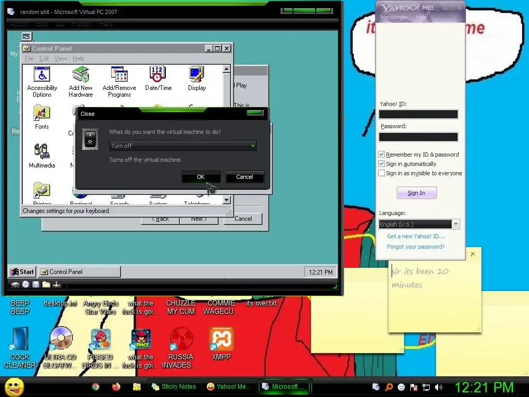The width and height of the screenshot is (529, 397).
Task: Switch to Sticky Notes taskbar button
Action: click(x=175, y=387)
